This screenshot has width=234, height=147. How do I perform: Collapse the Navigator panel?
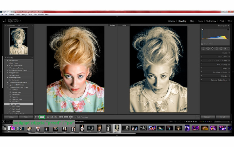tap(5, 26)
